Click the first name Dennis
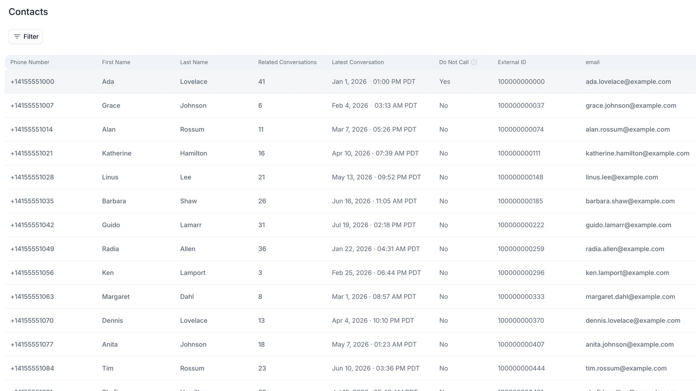 click(x=113, y=321)
